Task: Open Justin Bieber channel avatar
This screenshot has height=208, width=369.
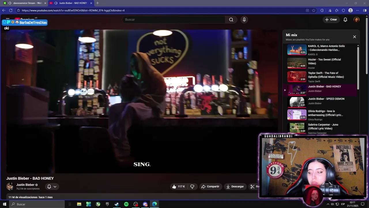Action: point(10,187)
